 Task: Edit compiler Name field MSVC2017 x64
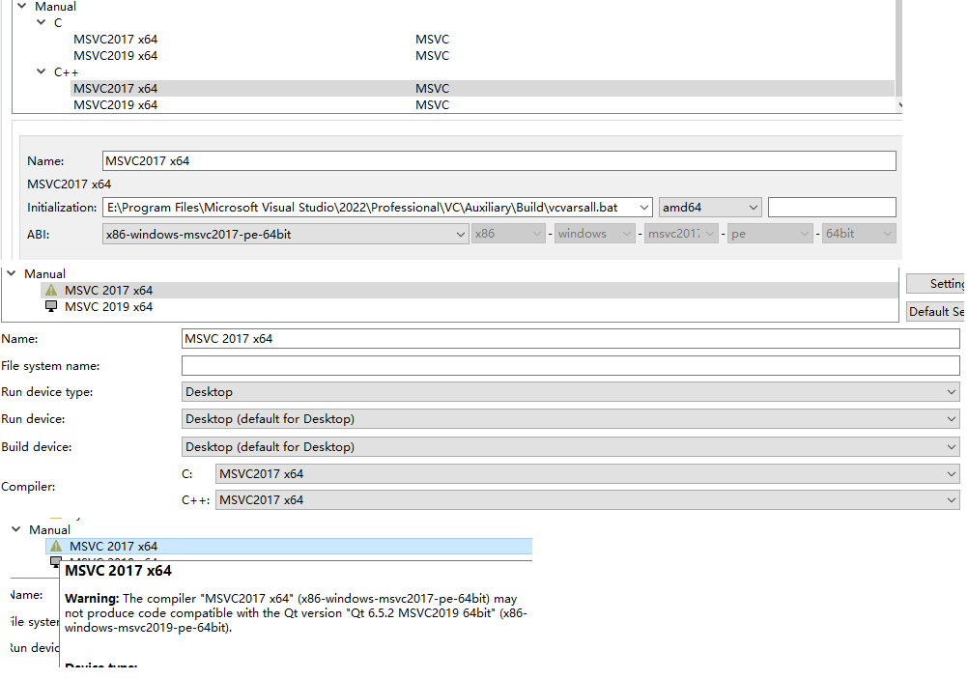pos(498,161)
